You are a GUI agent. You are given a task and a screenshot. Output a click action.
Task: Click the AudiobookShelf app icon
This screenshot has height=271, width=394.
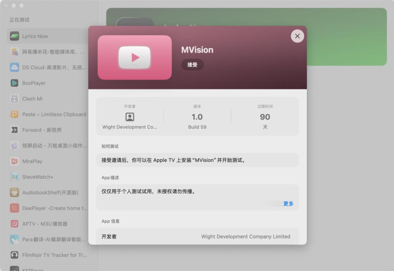[x=14, y=193]
